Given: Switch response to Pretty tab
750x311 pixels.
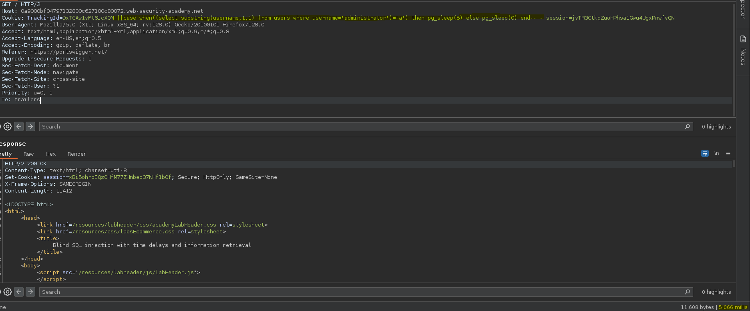Looking at the screenshot, I should pos(6,154).
